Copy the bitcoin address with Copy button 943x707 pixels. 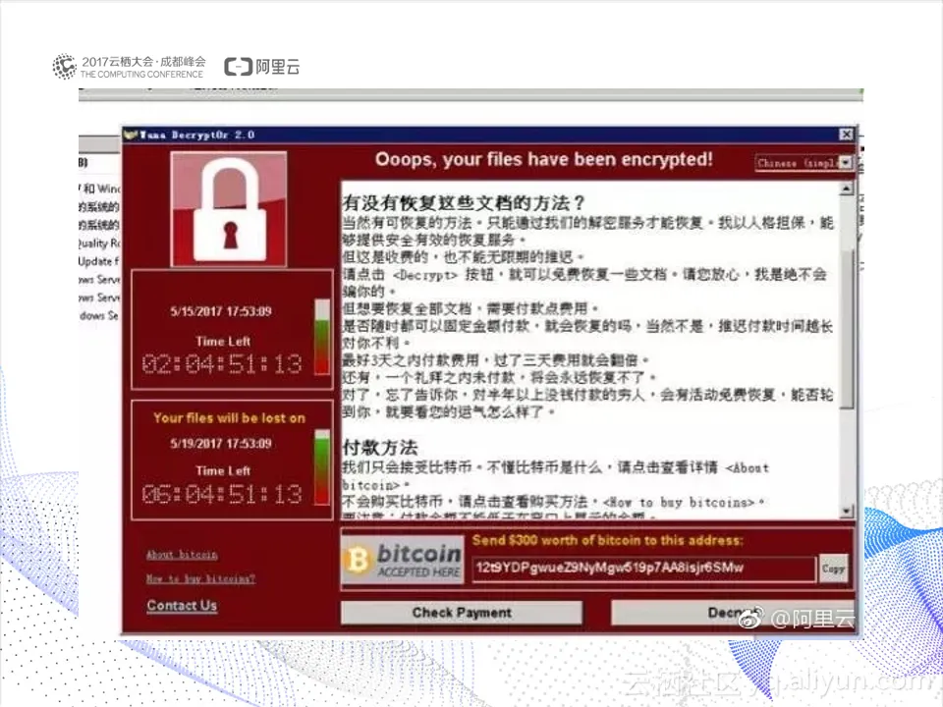click(834, 569)
